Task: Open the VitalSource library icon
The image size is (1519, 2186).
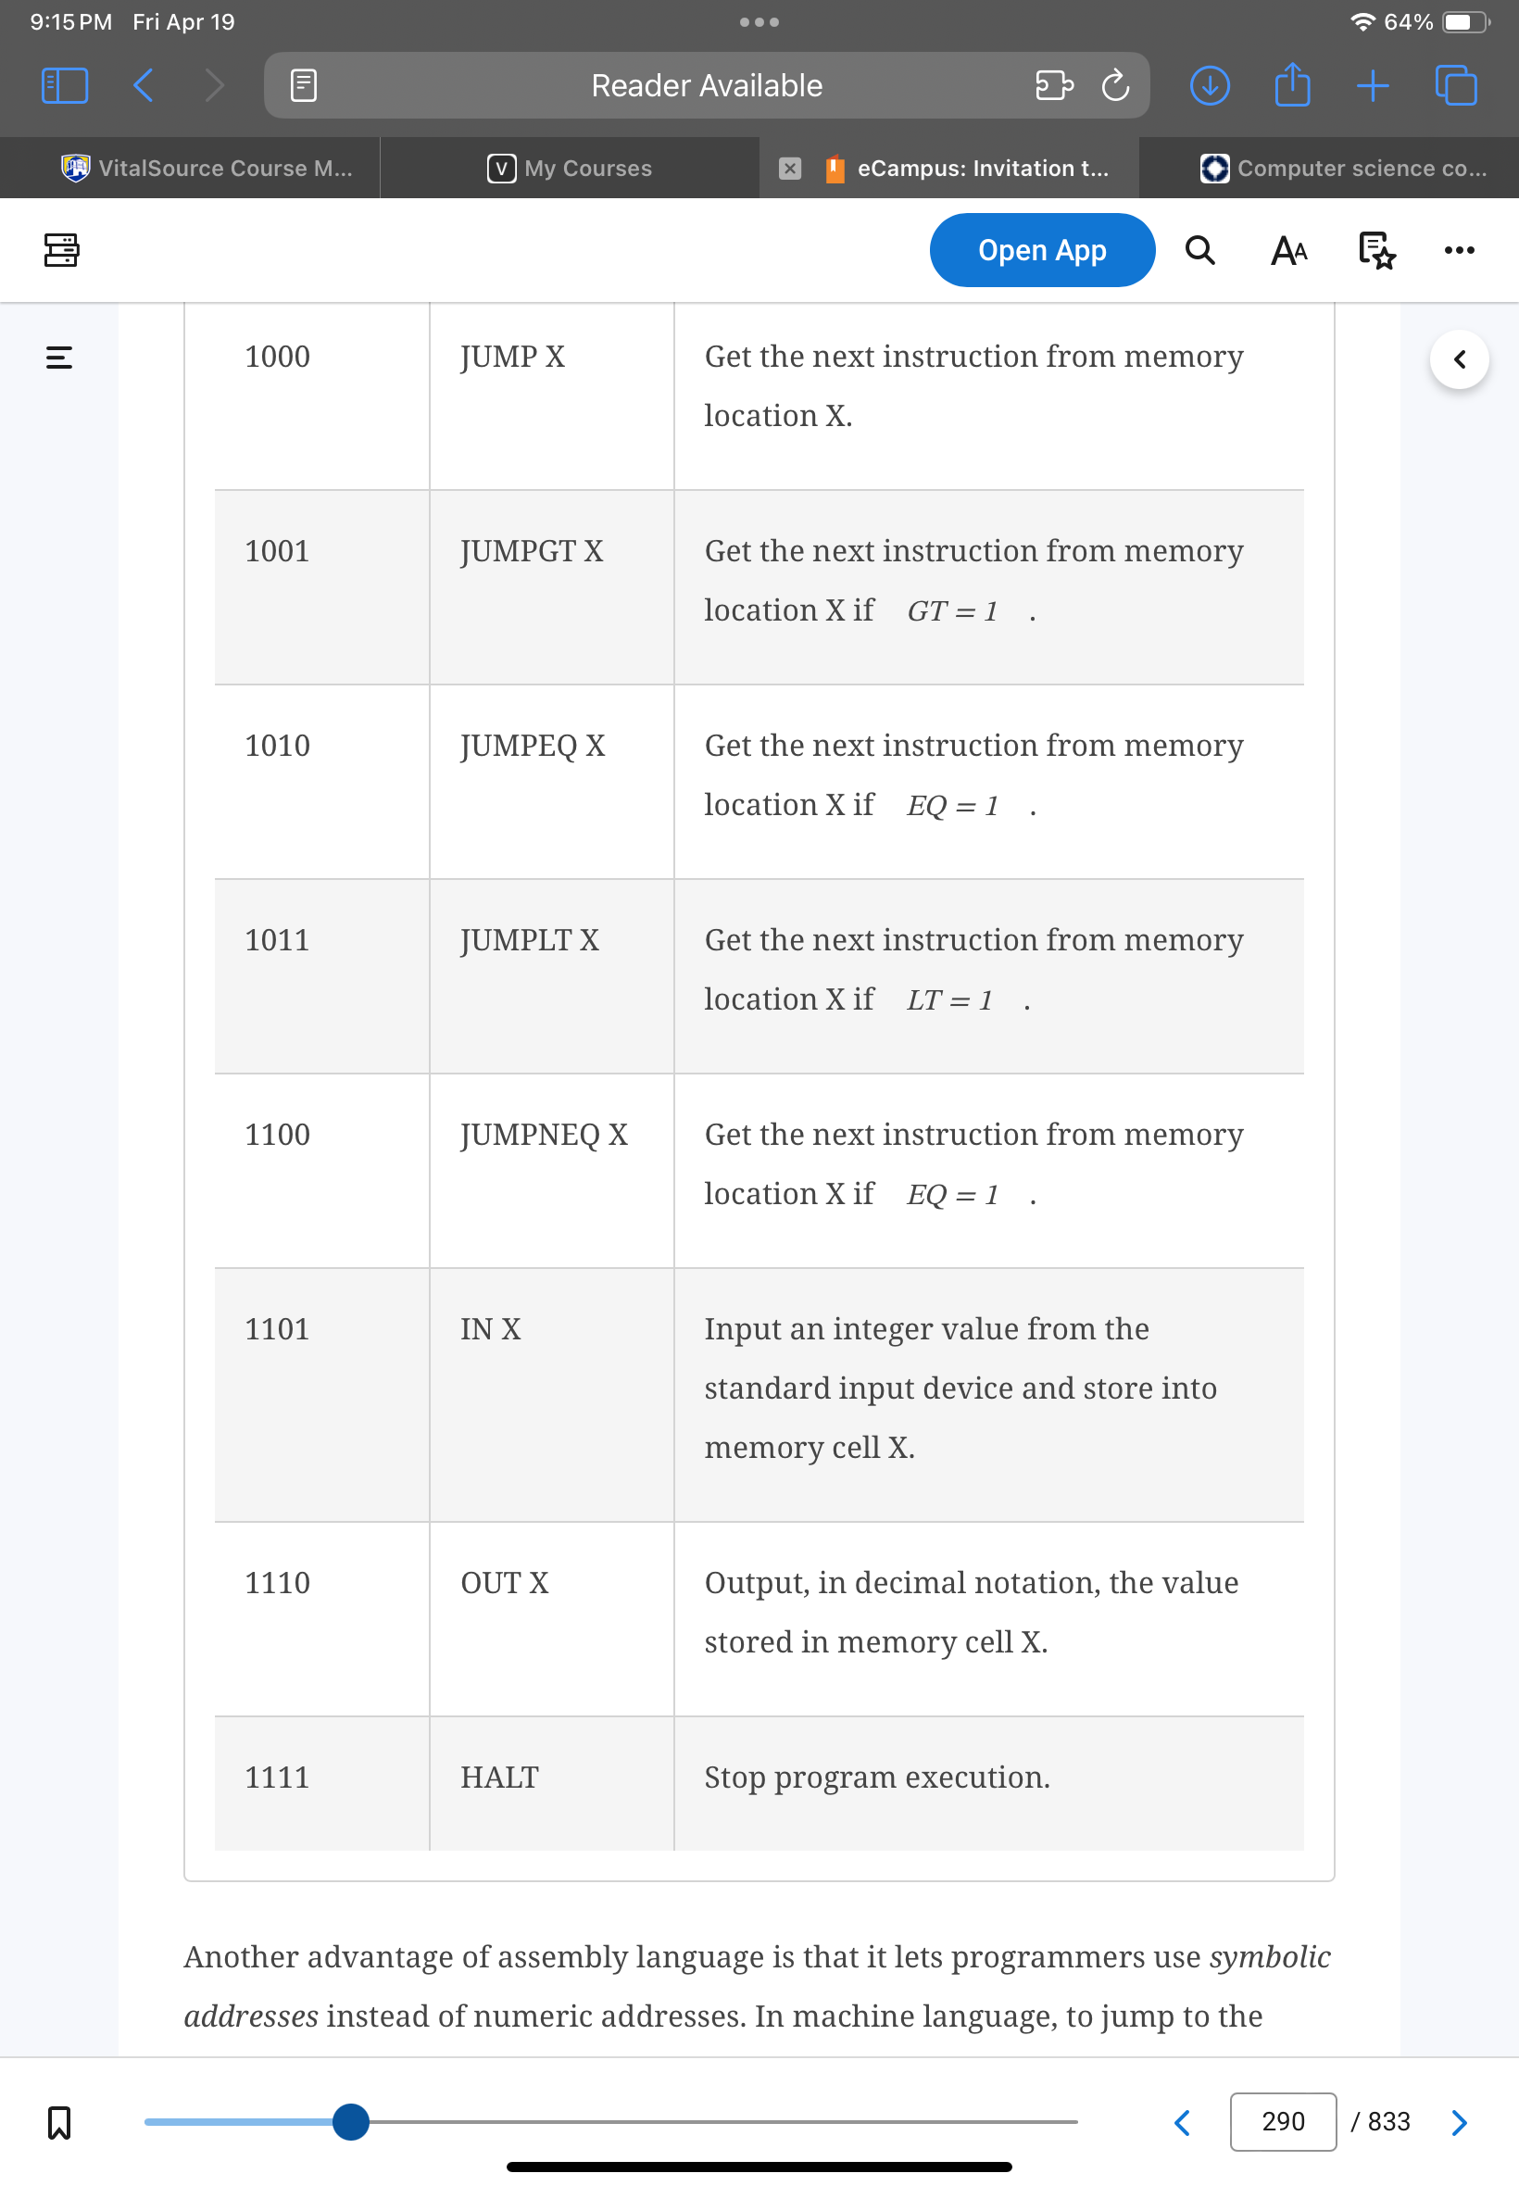Action: point(61,250)
